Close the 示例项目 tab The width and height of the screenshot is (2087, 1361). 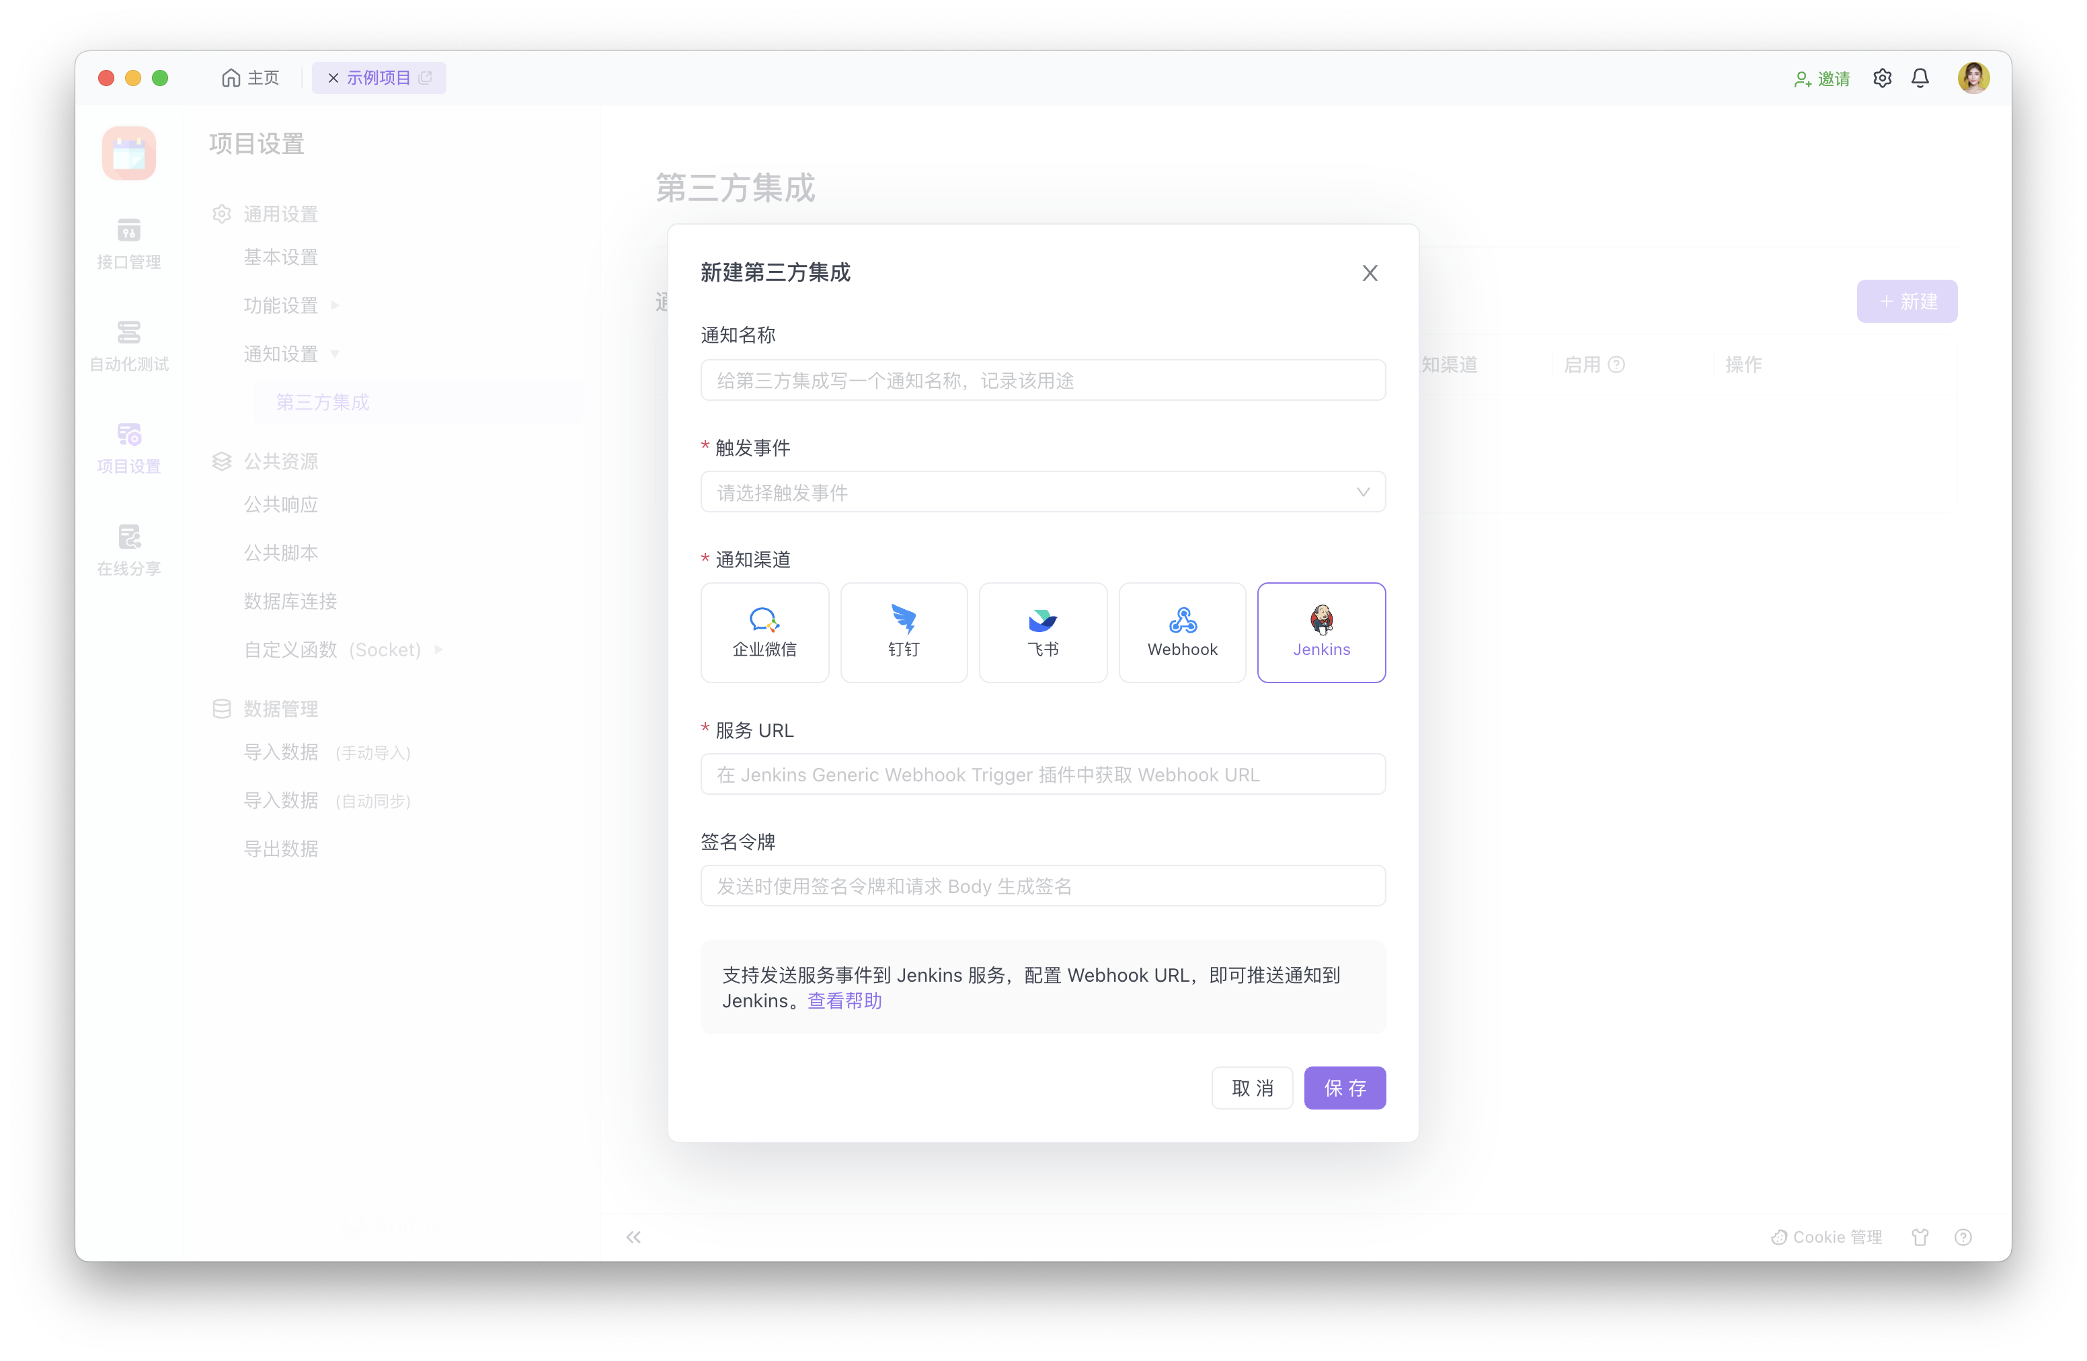pyautogui.click(x=333, y=78)
